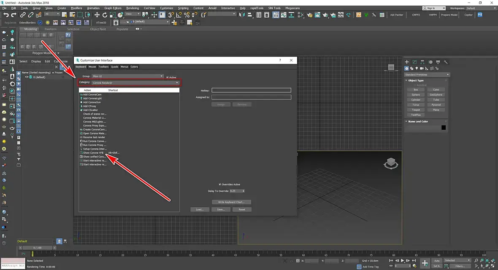Collapse the Object Type rollout
498x270 pixels.
pyautogui.click(x=406, y=80)
